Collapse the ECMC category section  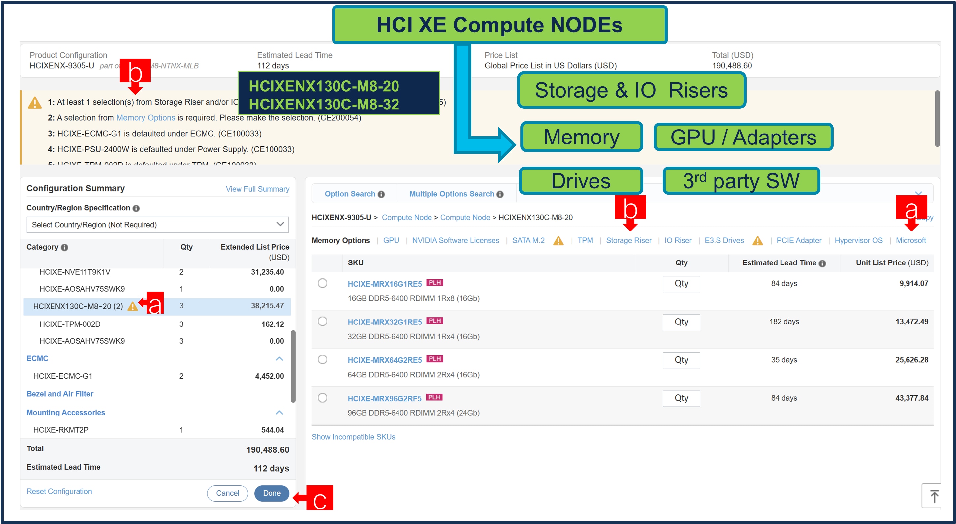pos(279,359)
